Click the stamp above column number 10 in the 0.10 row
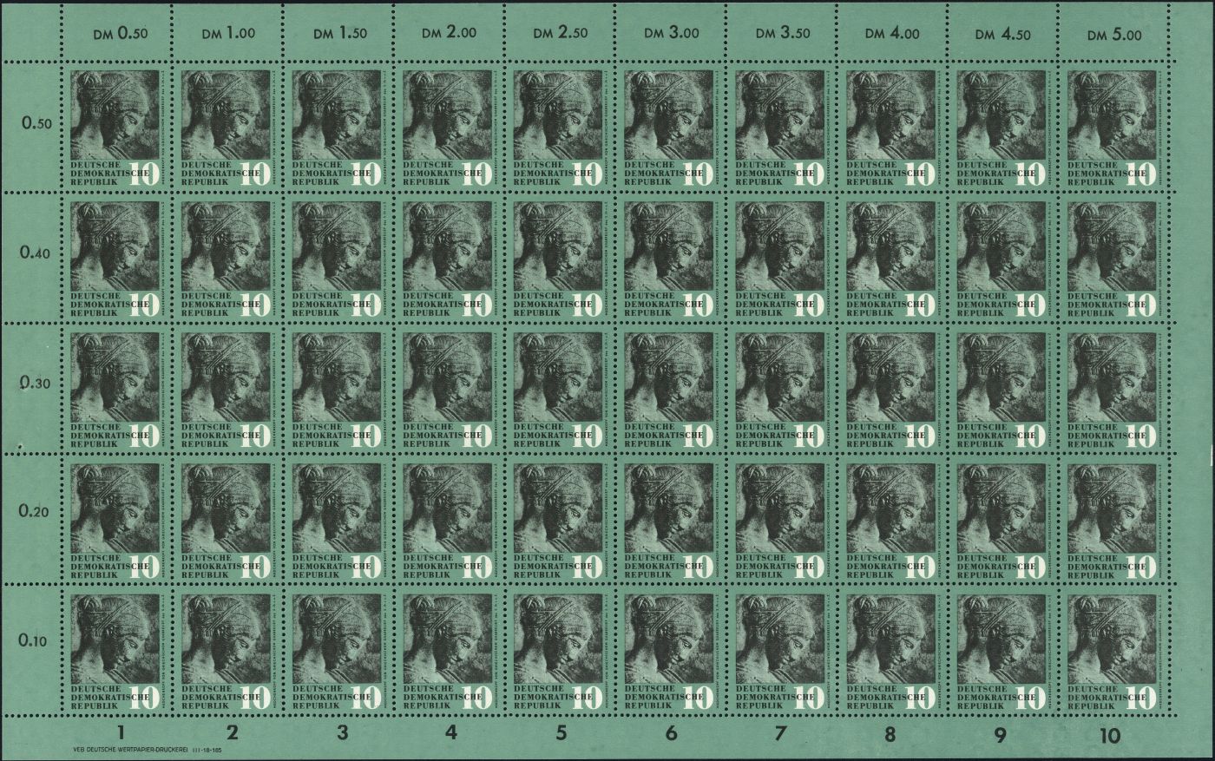Image resolution: width=1215 pixels, height=761 pixels. pos(1113,647)
